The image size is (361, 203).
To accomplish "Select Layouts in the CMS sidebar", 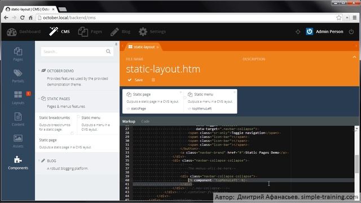I will (x=18, y=98).
